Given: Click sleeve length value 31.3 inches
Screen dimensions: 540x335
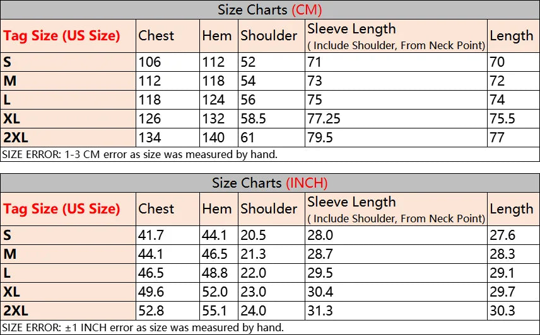Looking at the screenshot, I should tap(320, 311).
